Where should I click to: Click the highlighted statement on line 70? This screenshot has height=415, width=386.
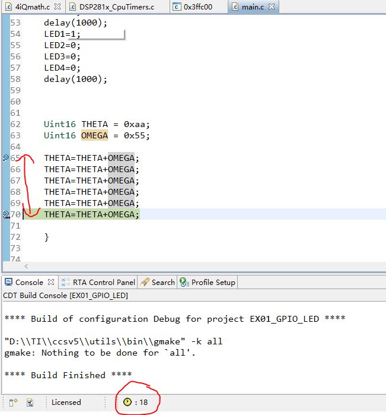(91, 214)
